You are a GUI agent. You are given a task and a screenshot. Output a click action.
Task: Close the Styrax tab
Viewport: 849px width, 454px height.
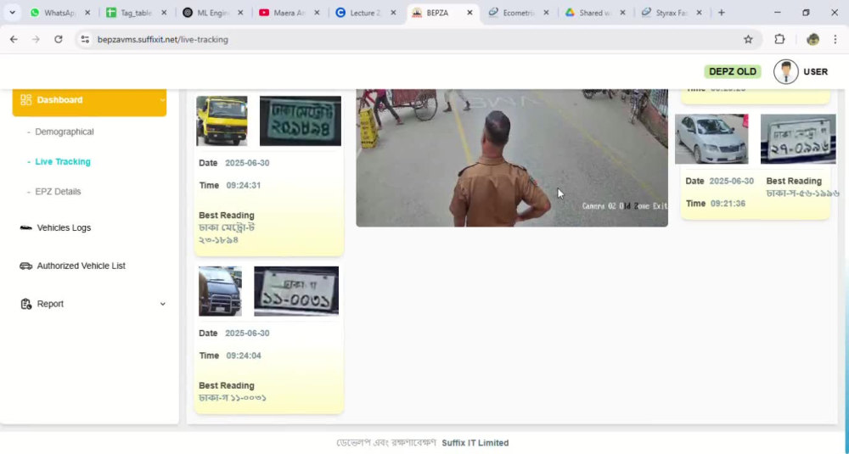699,13
